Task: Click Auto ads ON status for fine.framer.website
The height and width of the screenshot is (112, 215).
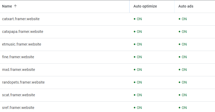Action: click(183, 57)
